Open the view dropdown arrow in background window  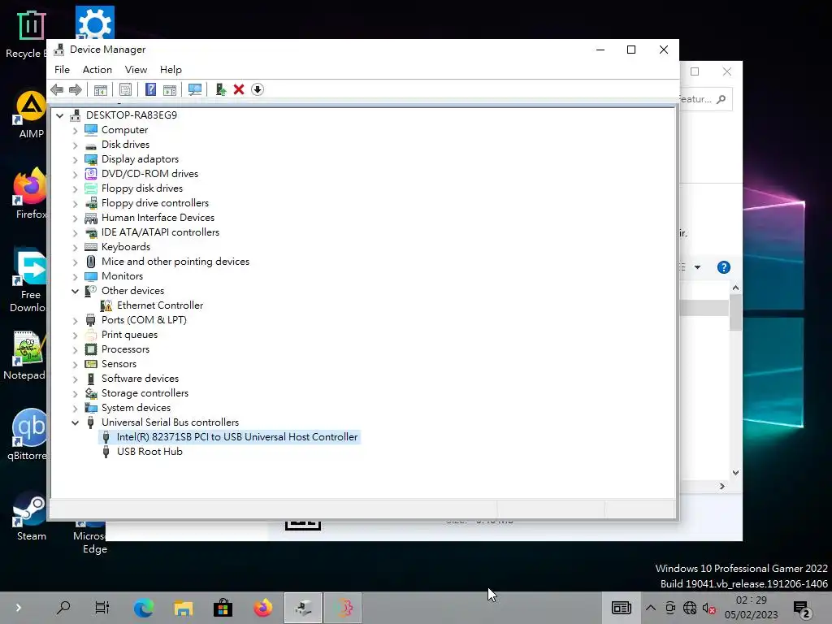tap(697, 267)
